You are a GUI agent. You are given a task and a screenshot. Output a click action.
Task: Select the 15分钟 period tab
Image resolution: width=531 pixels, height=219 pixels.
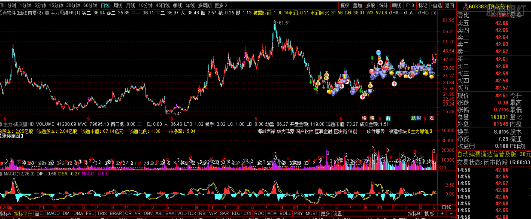point(56,5)
